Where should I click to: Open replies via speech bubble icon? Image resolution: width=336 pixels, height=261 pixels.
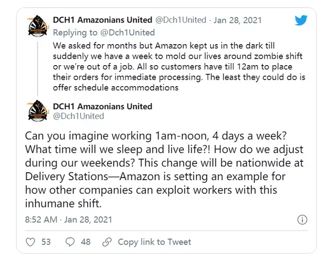(70, 242)
